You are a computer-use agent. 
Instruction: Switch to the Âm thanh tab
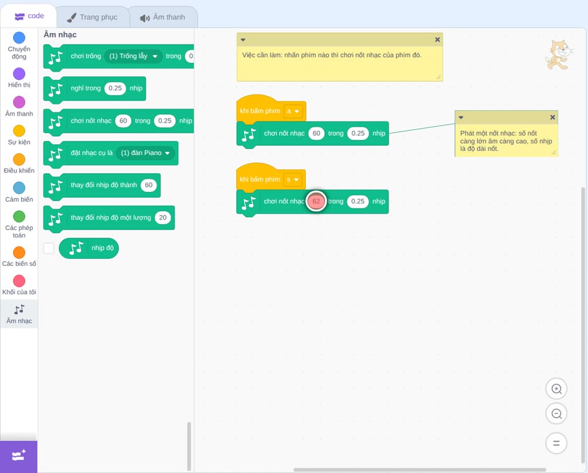pos(163,17)
